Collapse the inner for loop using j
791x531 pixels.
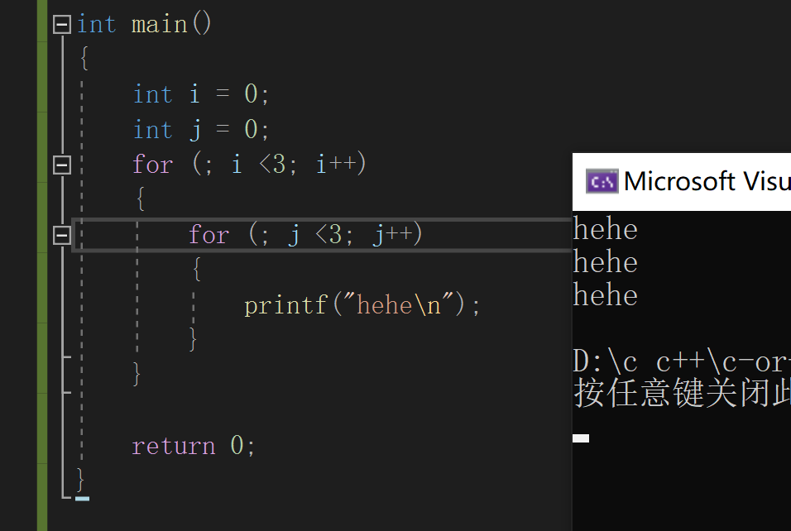click(62, 235)
